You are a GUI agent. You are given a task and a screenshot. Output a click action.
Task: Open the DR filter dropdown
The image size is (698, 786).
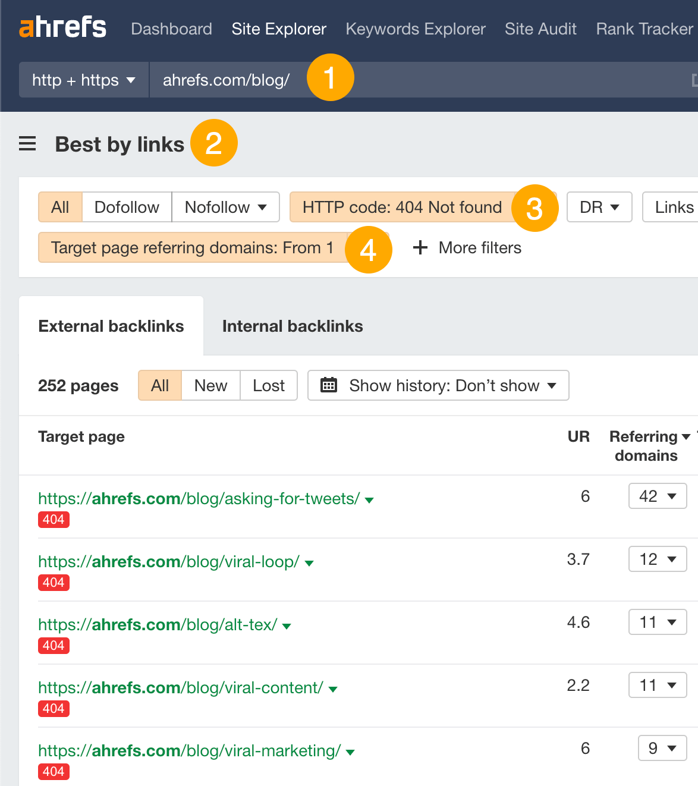(599, 207)
